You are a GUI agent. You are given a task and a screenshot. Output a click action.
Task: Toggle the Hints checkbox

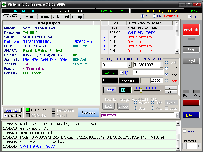(x=190, y=17)
